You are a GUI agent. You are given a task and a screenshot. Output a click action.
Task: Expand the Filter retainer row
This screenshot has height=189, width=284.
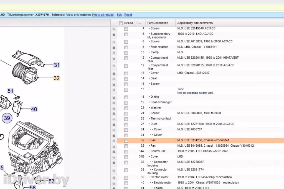point(114,47)
